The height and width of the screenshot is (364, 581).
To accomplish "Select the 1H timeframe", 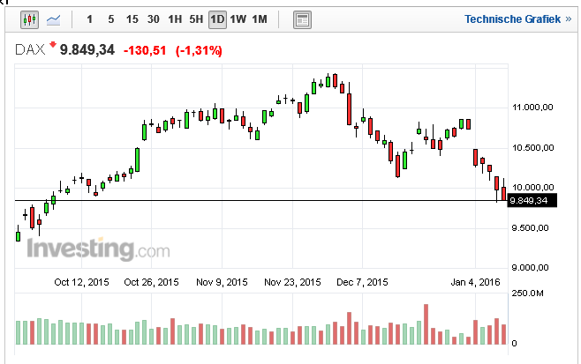I will (x=175, y=19).
